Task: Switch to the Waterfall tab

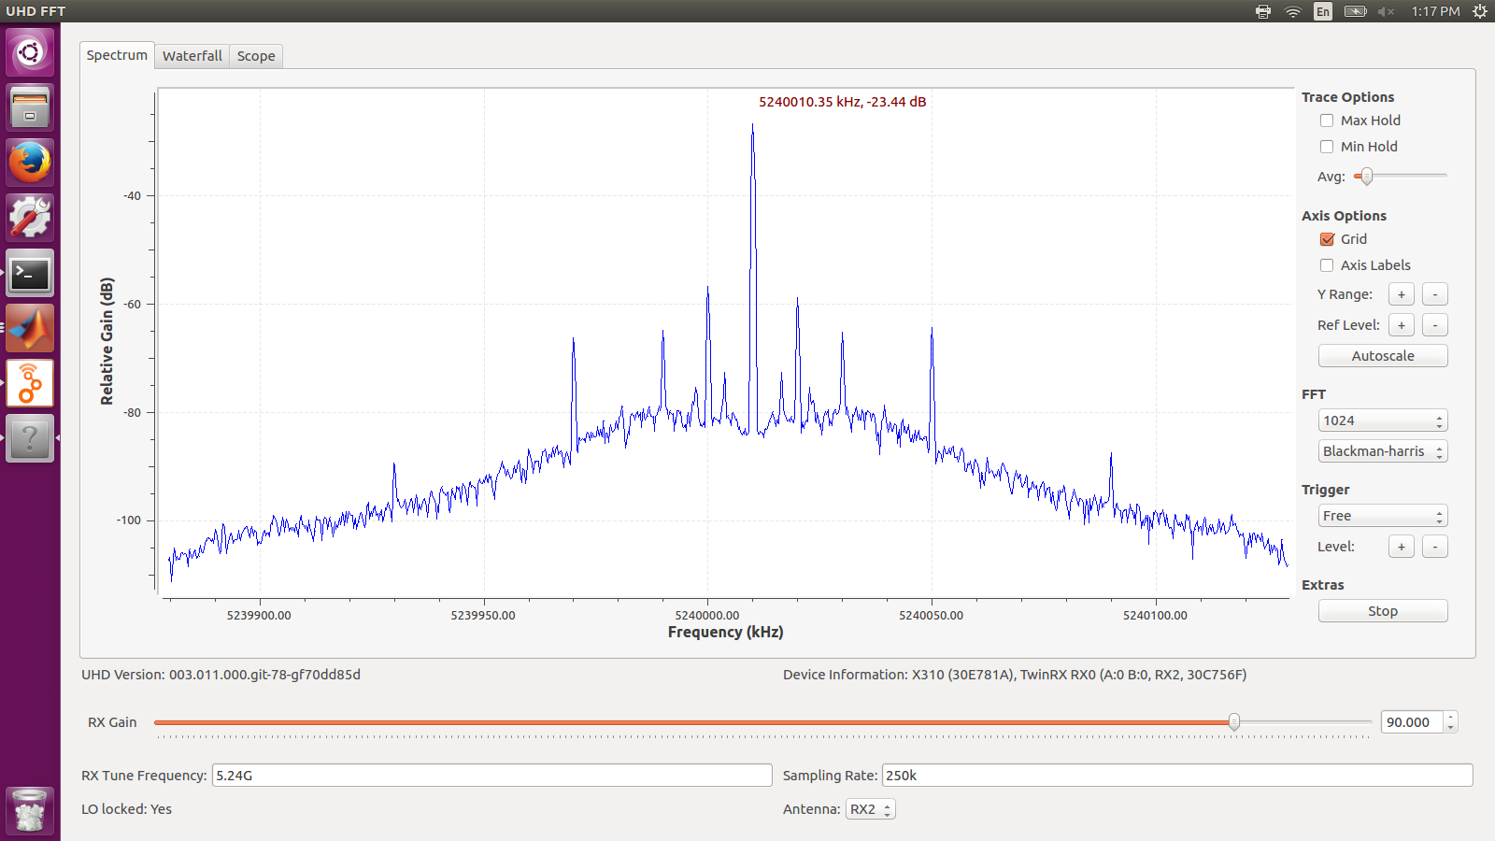Action: [192, 56]
